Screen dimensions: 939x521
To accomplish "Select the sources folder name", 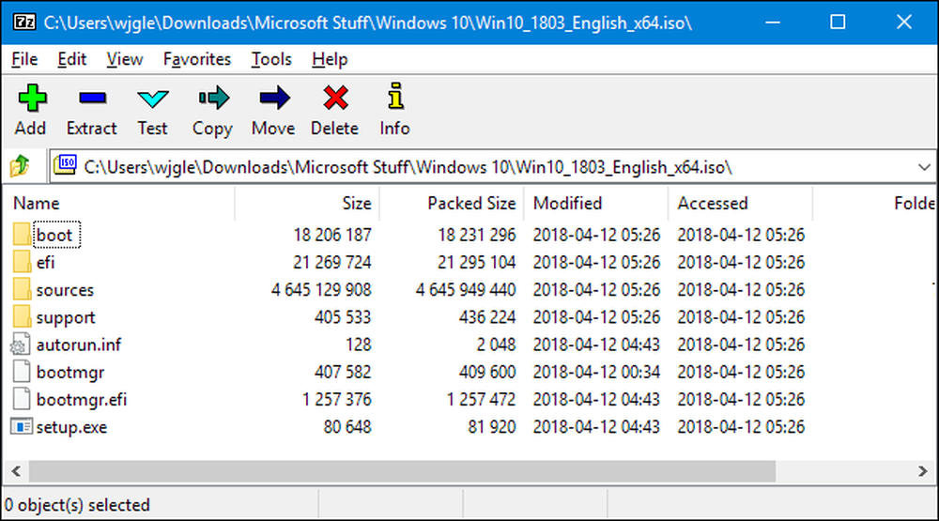I will (66, 290).
